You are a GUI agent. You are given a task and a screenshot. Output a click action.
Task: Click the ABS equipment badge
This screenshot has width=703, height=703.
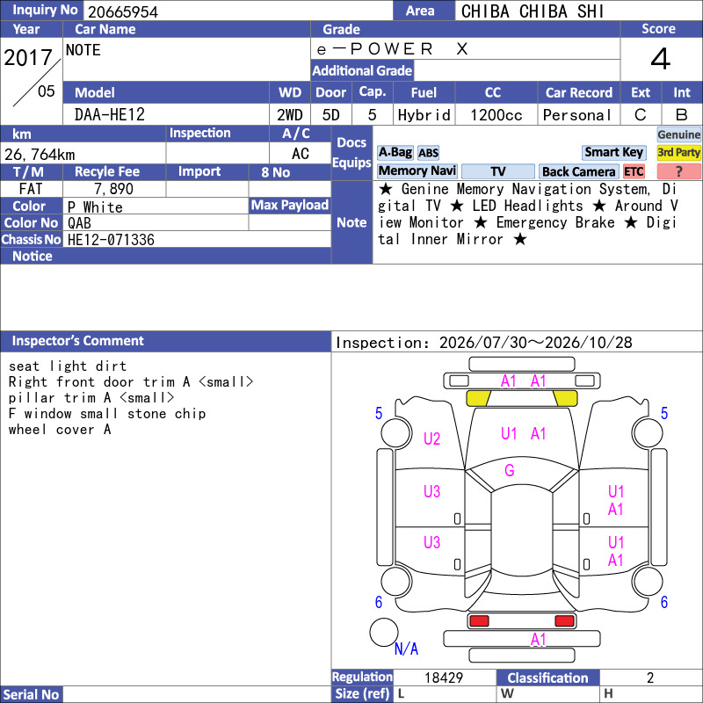point(428,153)
